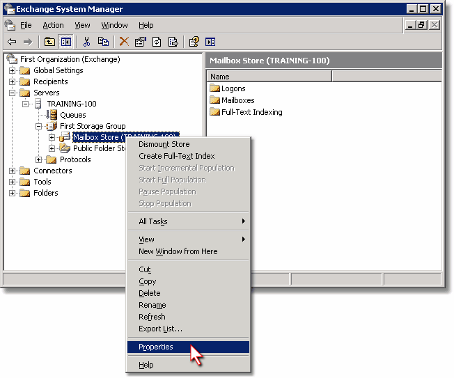Collapse the First Storage Group node
Viewport: 454px width, 378px height.
pos(38,126)
